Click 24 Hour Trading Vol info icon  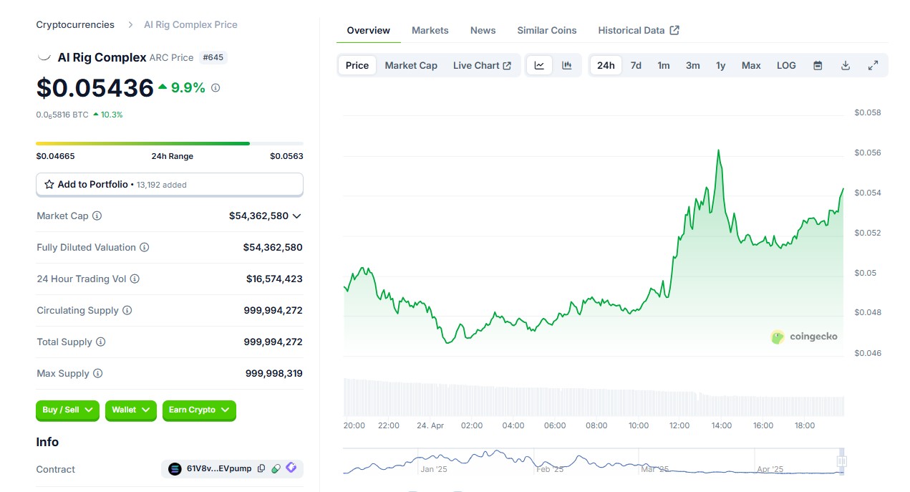click(135, 279)
